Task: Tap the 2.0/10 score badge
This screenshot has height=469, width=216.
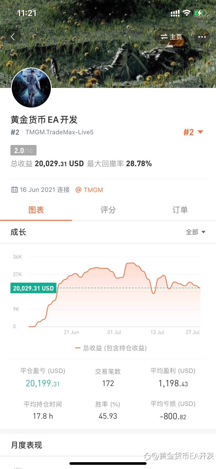Action: 23,150
